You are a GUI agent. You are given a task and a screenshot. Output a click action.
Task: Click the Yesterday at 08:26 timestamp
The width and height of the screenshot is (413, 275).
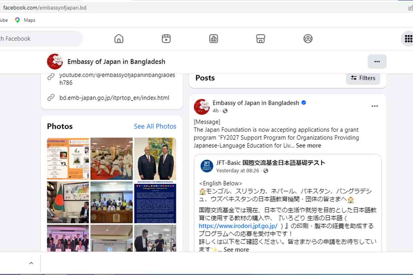[238, 171]
